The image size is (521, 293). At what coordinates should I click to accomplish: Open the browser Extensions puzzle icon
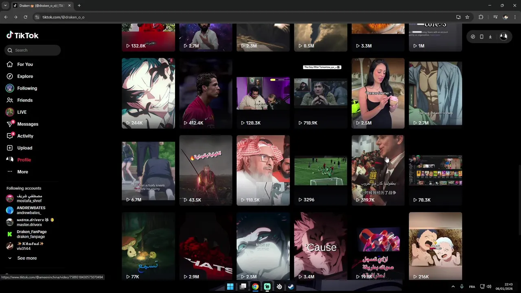(x=481, y=17)
